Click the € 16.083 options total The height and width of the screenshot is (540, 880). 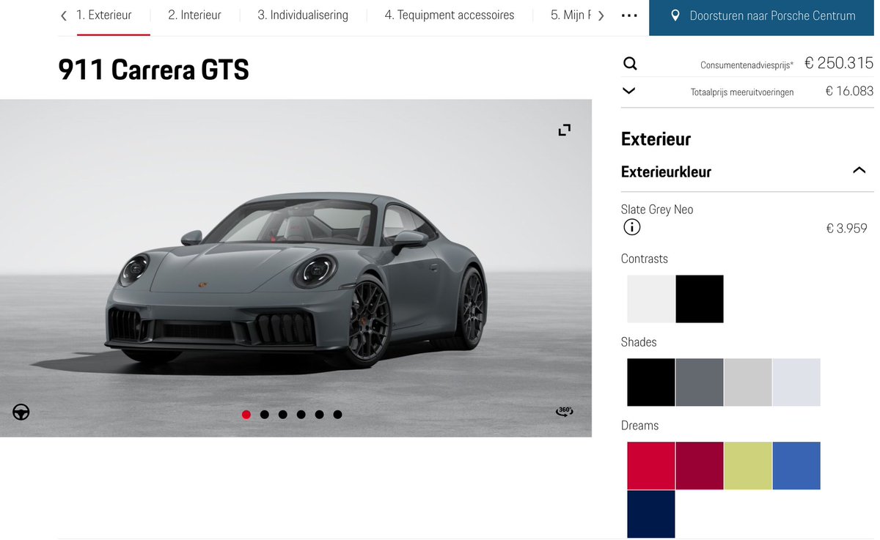[849, 92]
